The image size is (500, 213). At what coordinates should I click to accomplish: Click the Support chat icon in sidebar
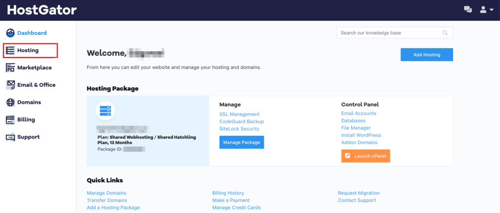[x=11, y=137]
